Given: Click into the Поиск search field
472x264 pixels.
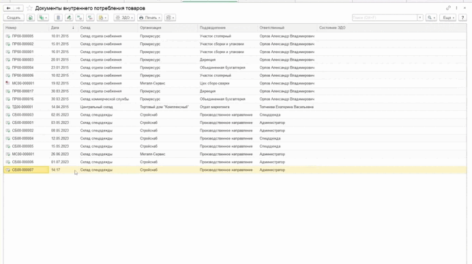Looking at the screenshot, I should click(x=385, y=18).
